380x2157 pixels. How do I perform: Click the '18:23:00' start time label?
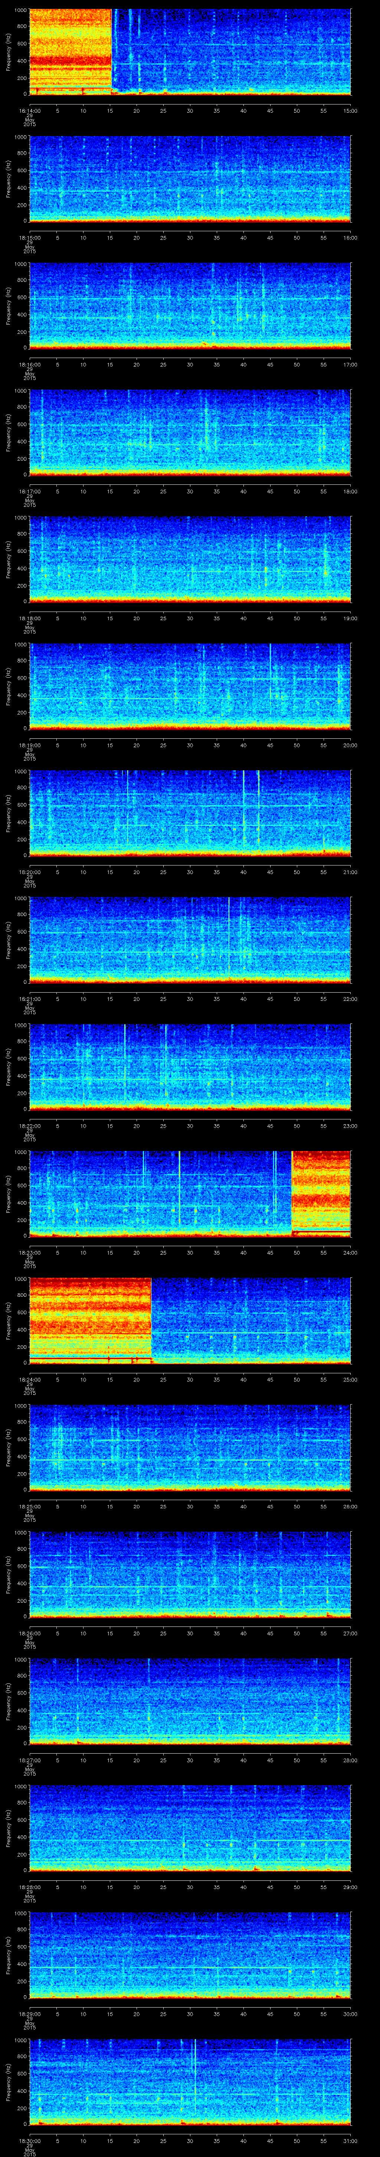coord(29,1252)
